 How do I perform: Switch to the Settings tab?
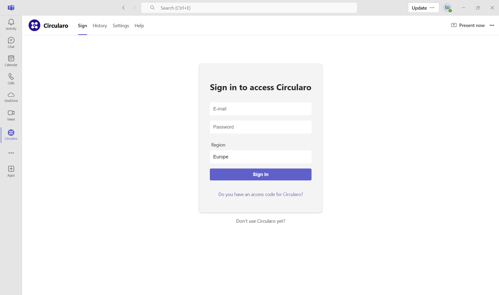tap(121, 26)
